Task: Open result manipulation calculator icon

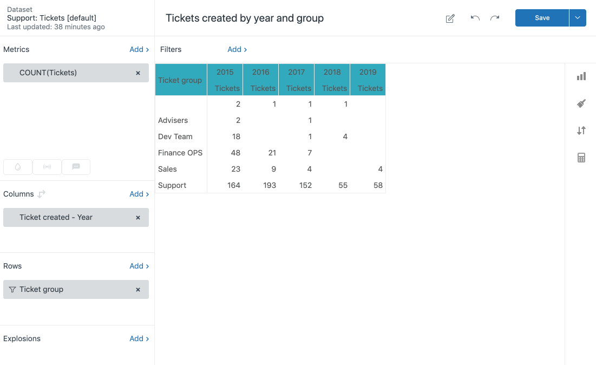Action: coord(581,158)
